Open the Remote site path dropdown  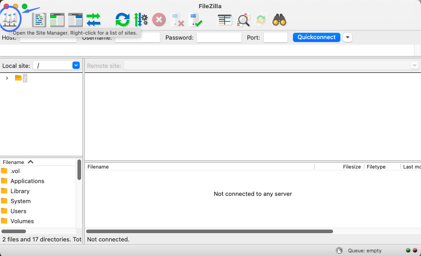(415, 66)
